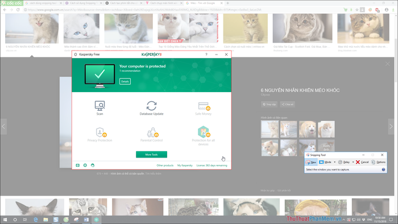Click the browser address bar URL
Image resolution: width=398 pixels, height=224 pixels.
[144, 10]
